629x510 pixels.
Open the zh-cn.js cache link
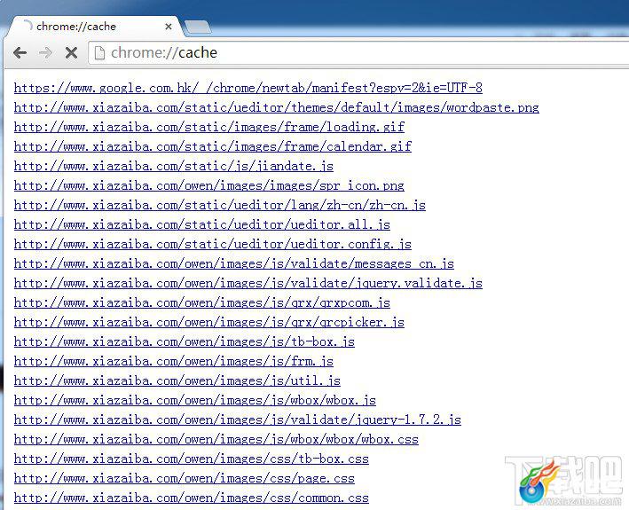click(220, 205)
